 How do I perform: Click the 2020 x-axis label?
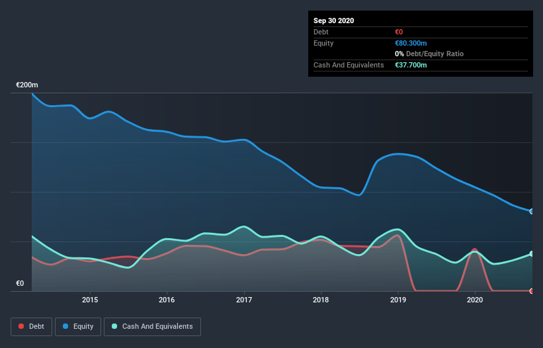coord(475,300)
